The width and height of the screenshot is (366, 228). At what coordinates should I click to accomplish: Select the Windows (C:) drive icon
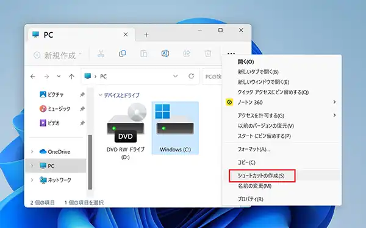(175, 128)
